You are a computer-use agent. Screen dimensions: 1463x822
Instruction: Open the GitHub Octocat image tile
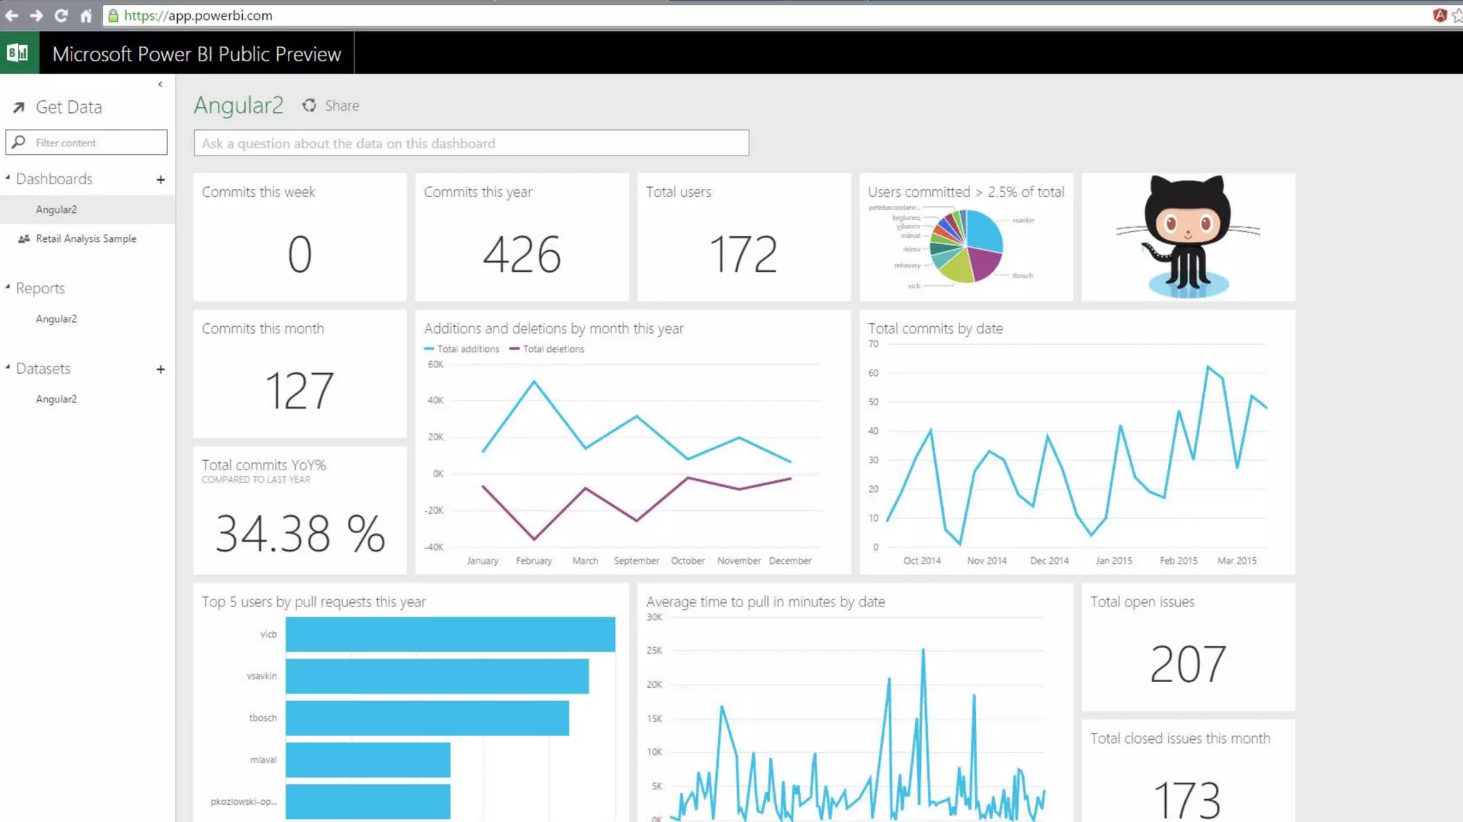[x=1187, y=237]
